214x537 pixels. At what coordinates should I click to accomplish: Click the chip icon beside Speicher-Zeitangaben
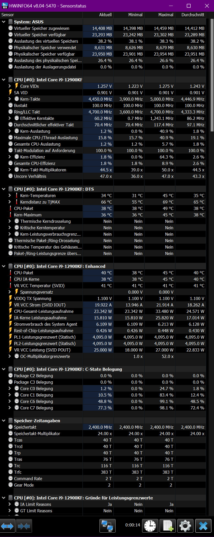click(x=11, y=420)
